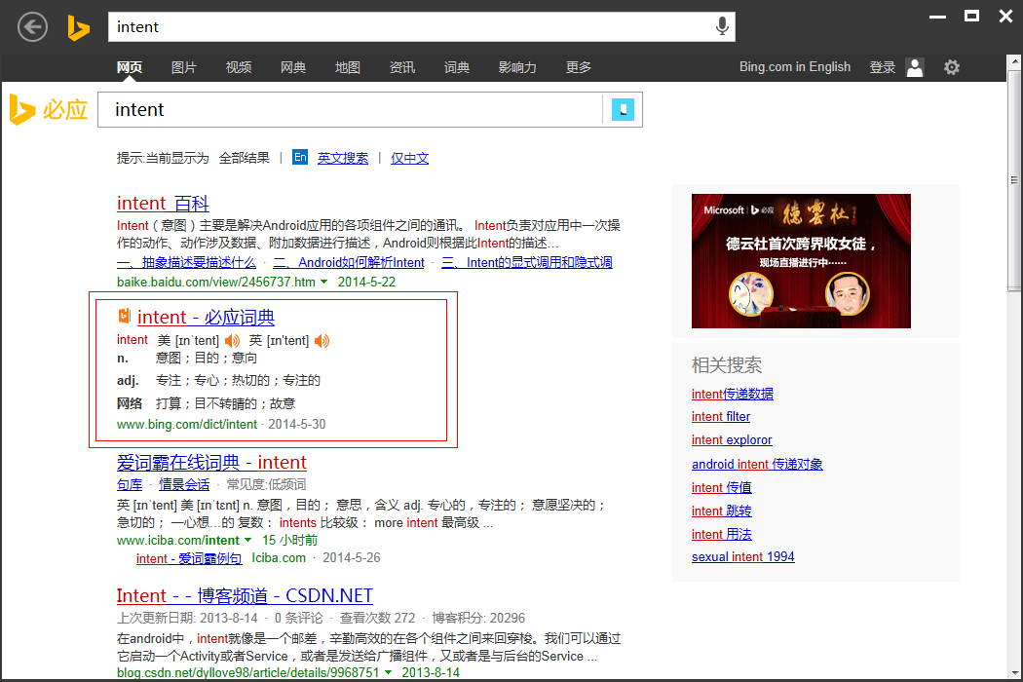Switch to the 视频 tab
The width and height of the screenshot is (1023, 682).
pos(239,67)
